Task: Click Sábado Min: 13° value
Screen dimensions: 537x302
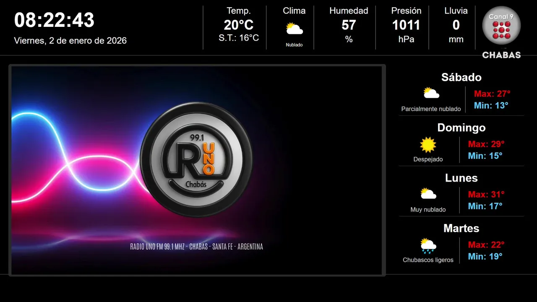Action: (x=491, y=106)
